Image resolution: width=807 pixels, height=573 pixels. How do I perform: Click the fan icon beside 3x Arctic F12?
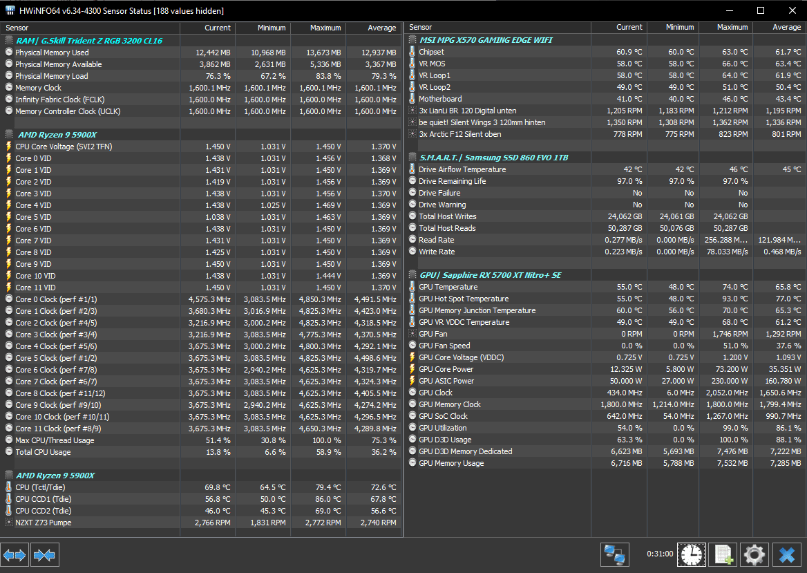pyautogui.click(x=412, y=134)
